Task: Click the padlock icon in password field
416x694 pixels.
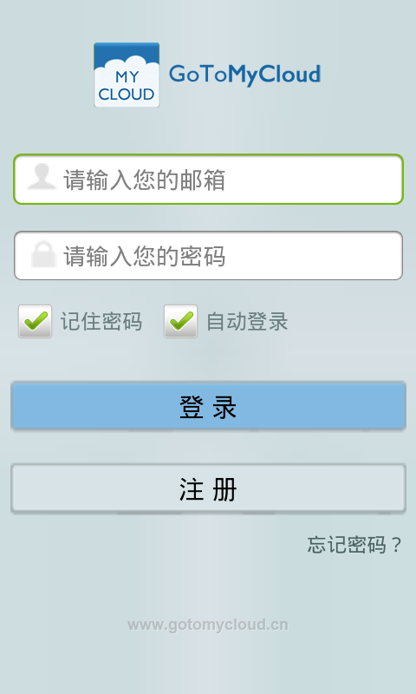Action: 43,254
